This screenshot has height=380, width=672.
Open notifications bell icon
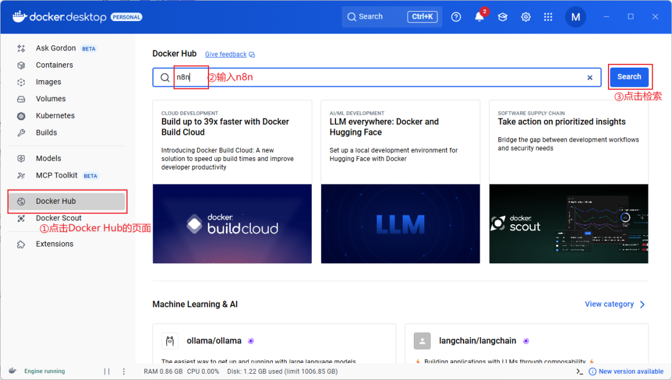479,17
